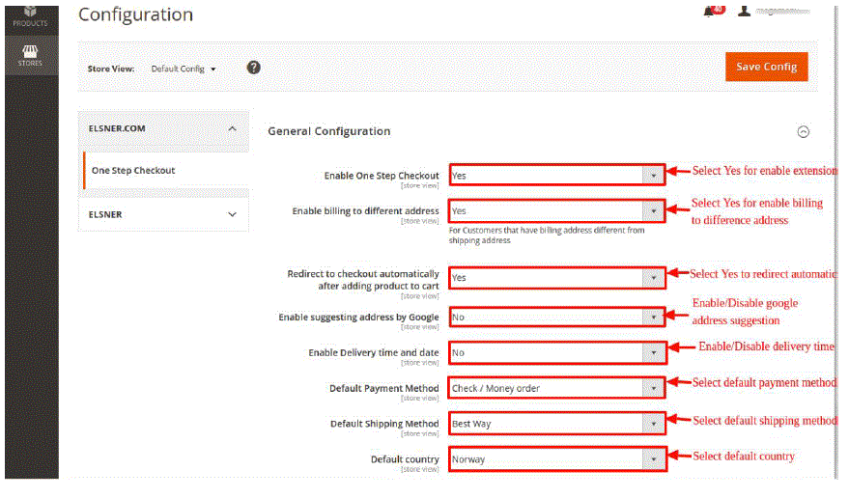Click the billing address help note text
The height and width of the screenshot is (498, 849).
click(x=547, y=235)
